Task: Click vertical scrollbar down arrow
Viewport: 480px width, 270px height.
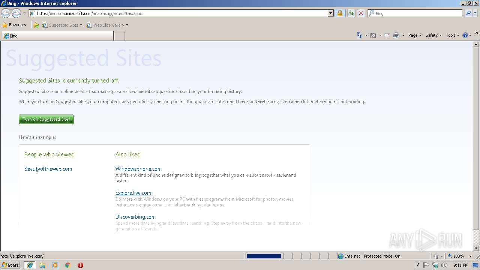Action: pyautogui.click(x=476, y=248)
